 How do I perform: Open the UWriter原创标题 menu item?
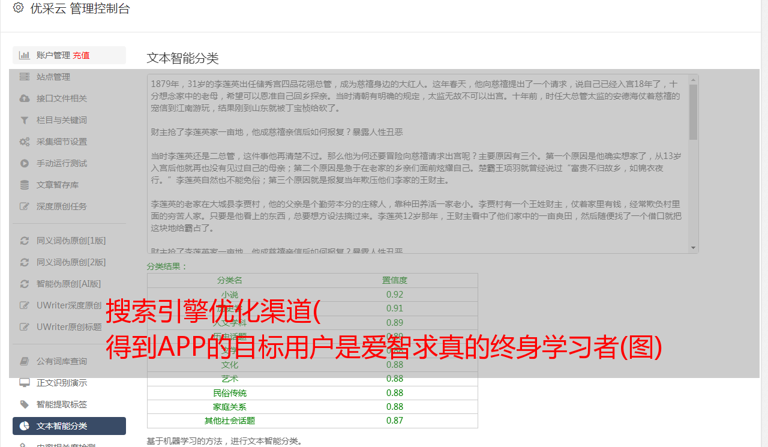tap(69, 327)
